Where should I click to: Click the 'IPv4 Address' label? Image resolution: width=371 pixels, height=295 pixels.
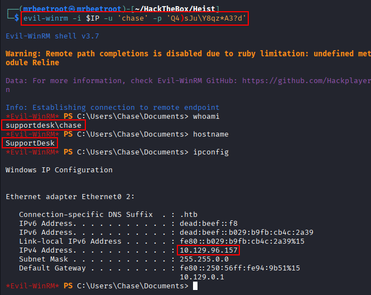coord(46,250)
